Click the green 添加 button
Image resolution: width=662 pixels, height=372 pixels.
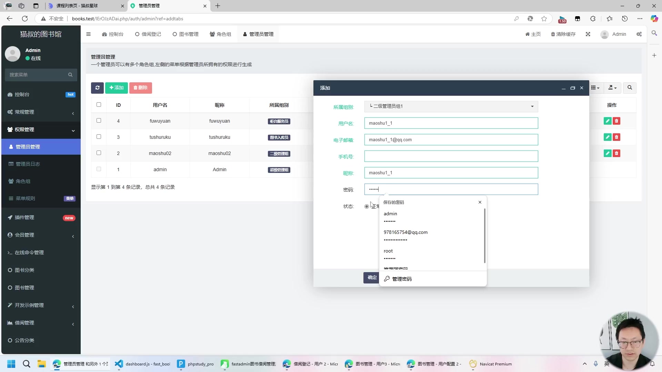117,88
